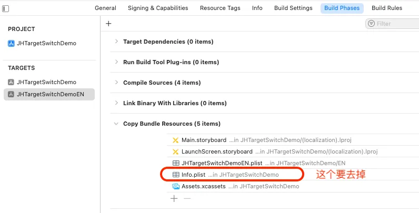Click the Filter search field
419x213 pixels.
click(x=396, y=24)
